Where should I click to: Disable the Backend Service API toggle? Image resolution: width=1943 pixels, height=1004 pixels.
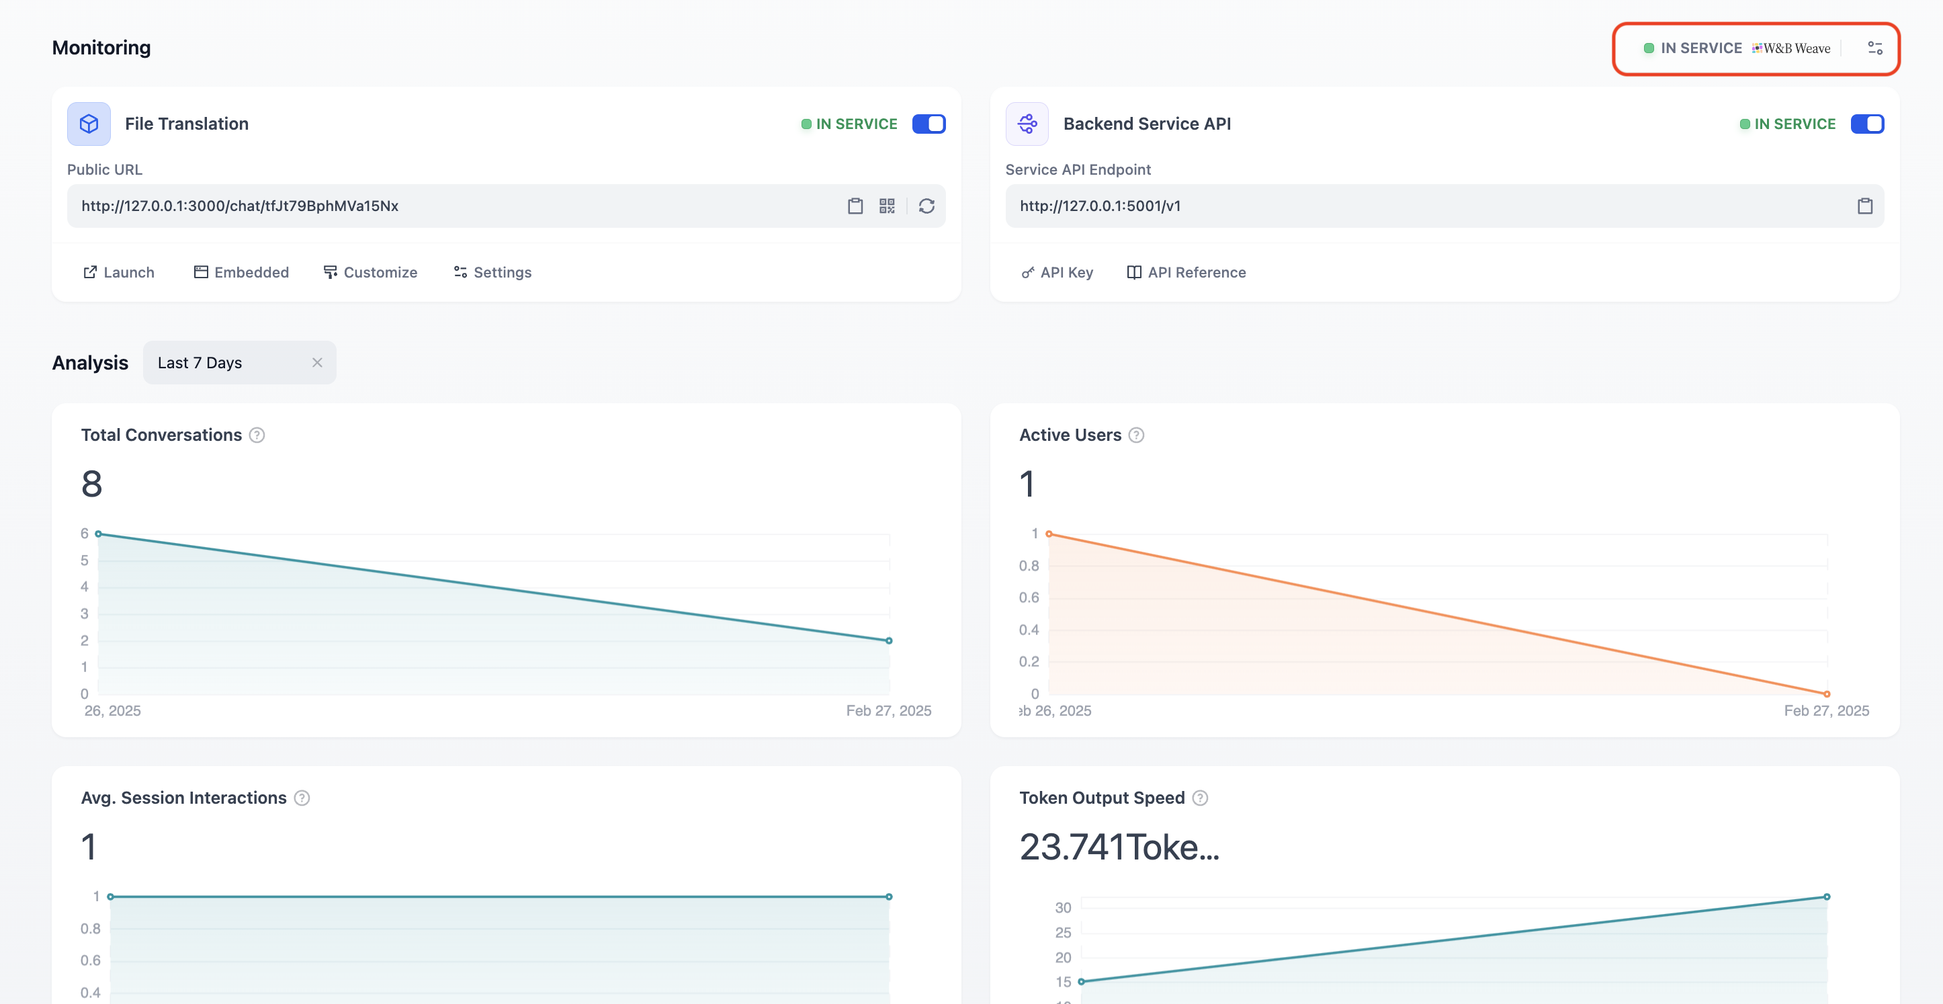(1867, 124)
